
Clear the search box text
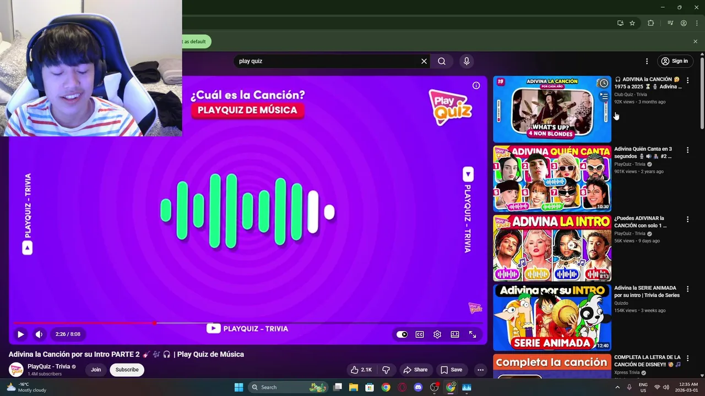click(424, 61)
